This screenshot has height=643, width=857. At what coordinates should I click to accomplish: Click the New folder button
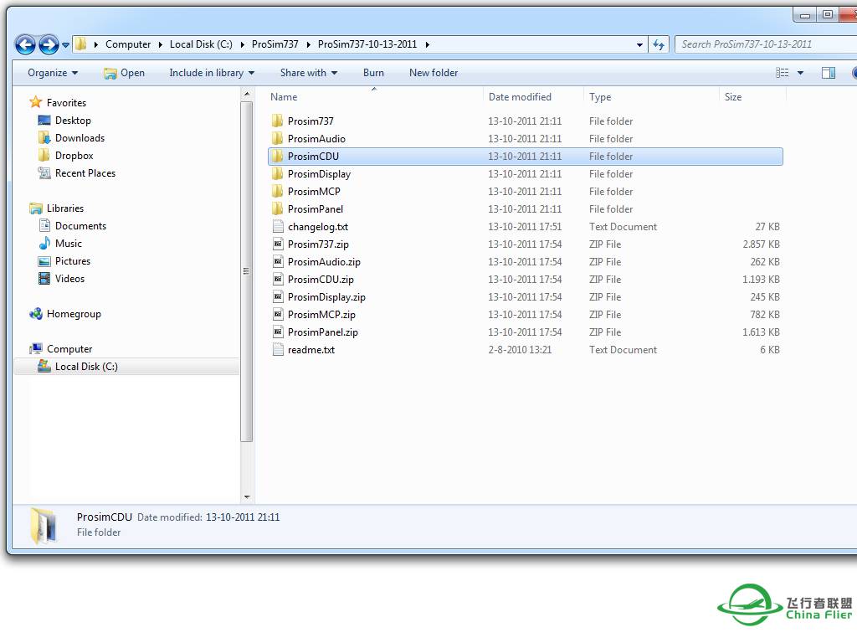[x=434, y=73]
